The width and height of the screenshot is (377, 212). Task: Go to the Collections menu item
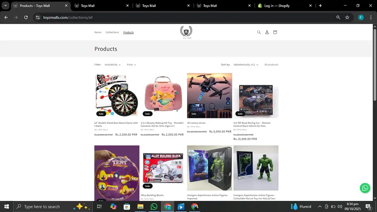[x=112, y=32]
